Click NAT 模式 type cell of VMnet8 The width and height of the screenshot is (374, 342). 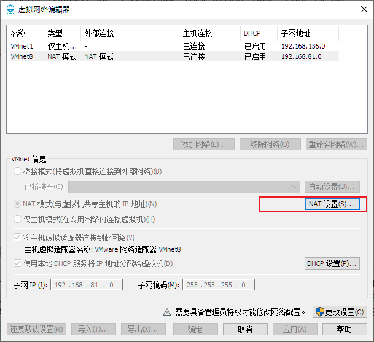pyautogui.click(x=62, y=56)
